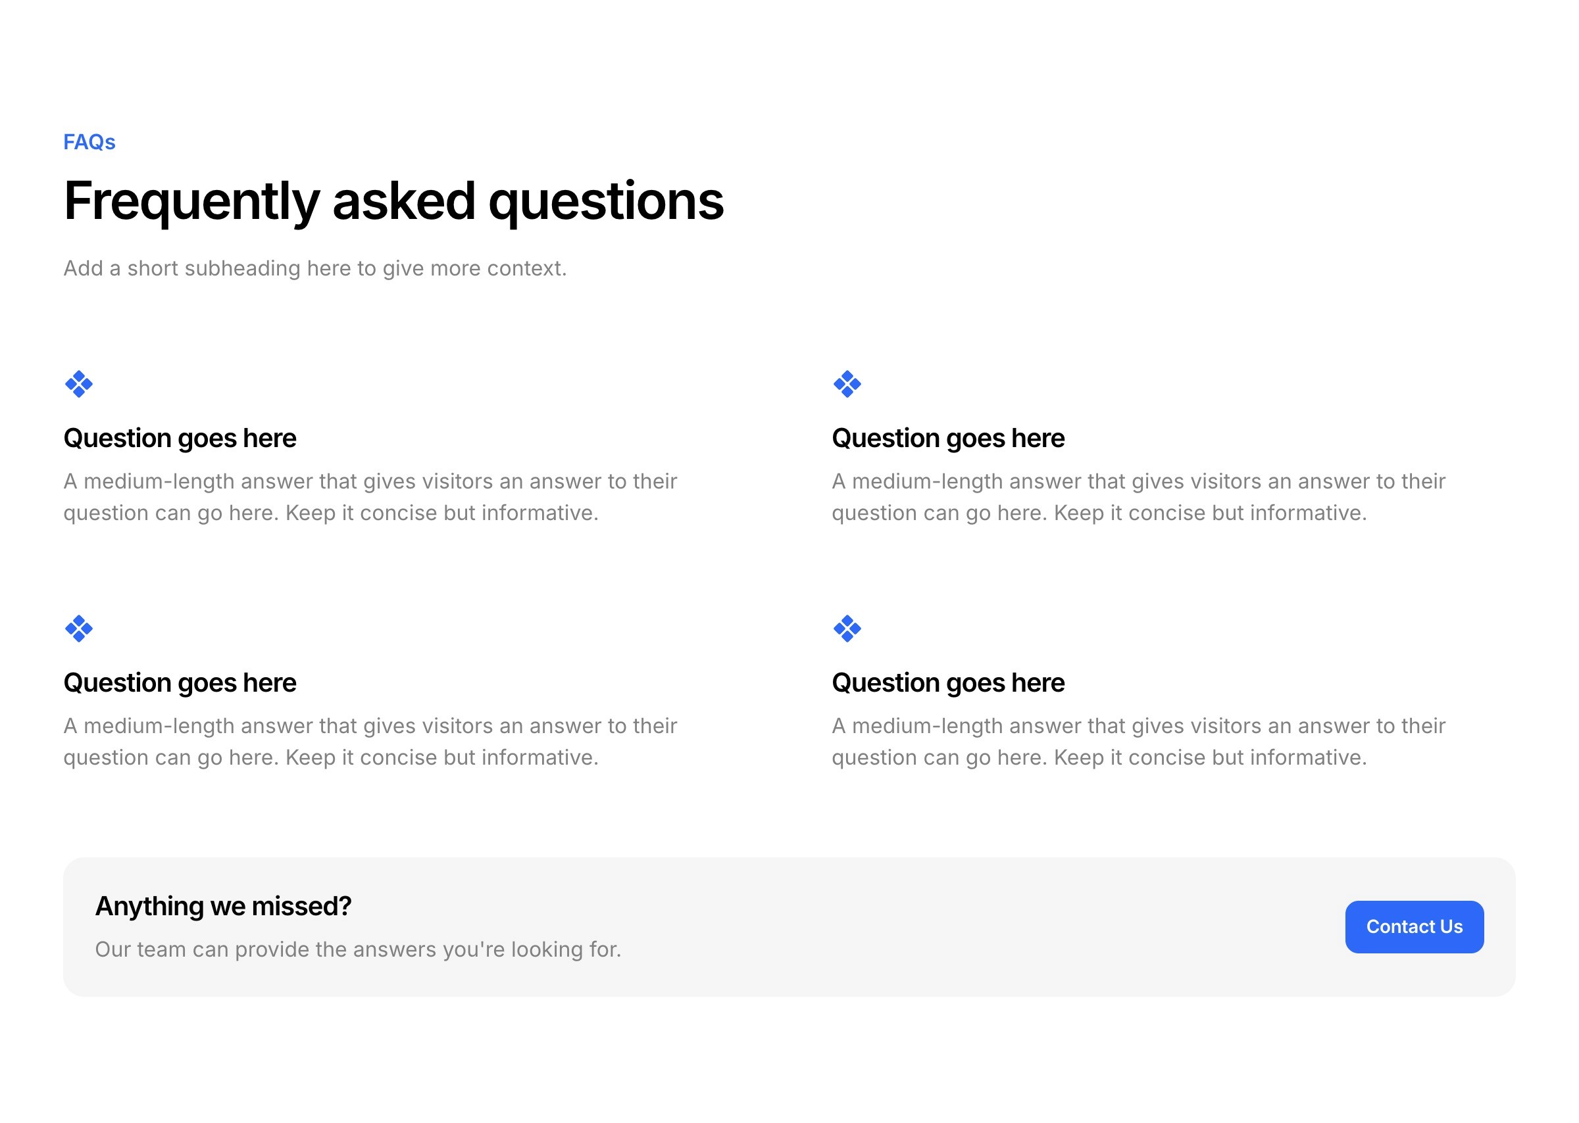The width and height of the screenshot is (1579, 1123).
Task: Click 'Our team can provide the answers' text
Action: pyautogui.click(x=358, y=949)
